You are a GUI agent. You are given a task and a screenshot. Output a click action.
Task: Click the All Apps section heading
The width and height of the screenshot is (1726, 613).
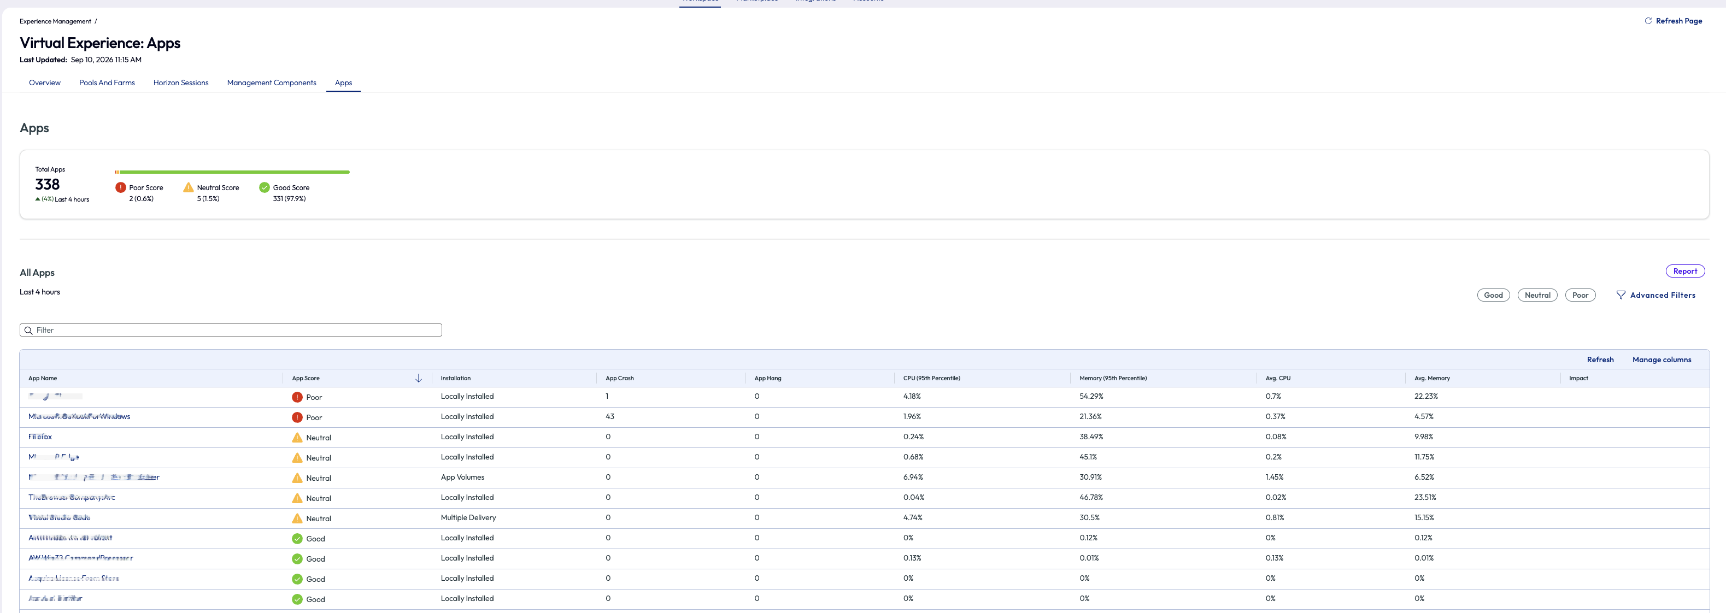click(x=37, y=273)
